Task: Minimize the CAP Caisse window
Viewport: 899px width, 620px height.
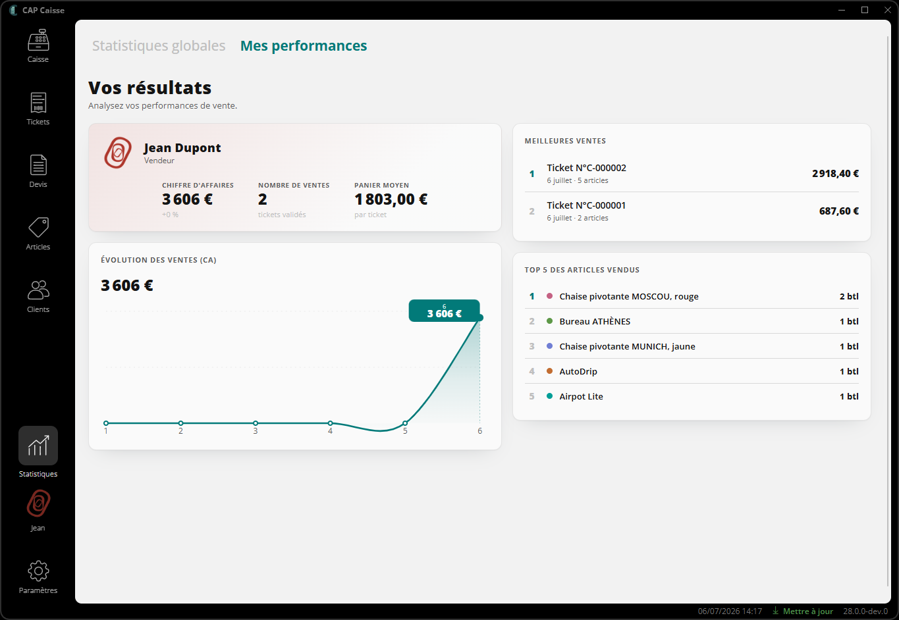Action: 842,10
